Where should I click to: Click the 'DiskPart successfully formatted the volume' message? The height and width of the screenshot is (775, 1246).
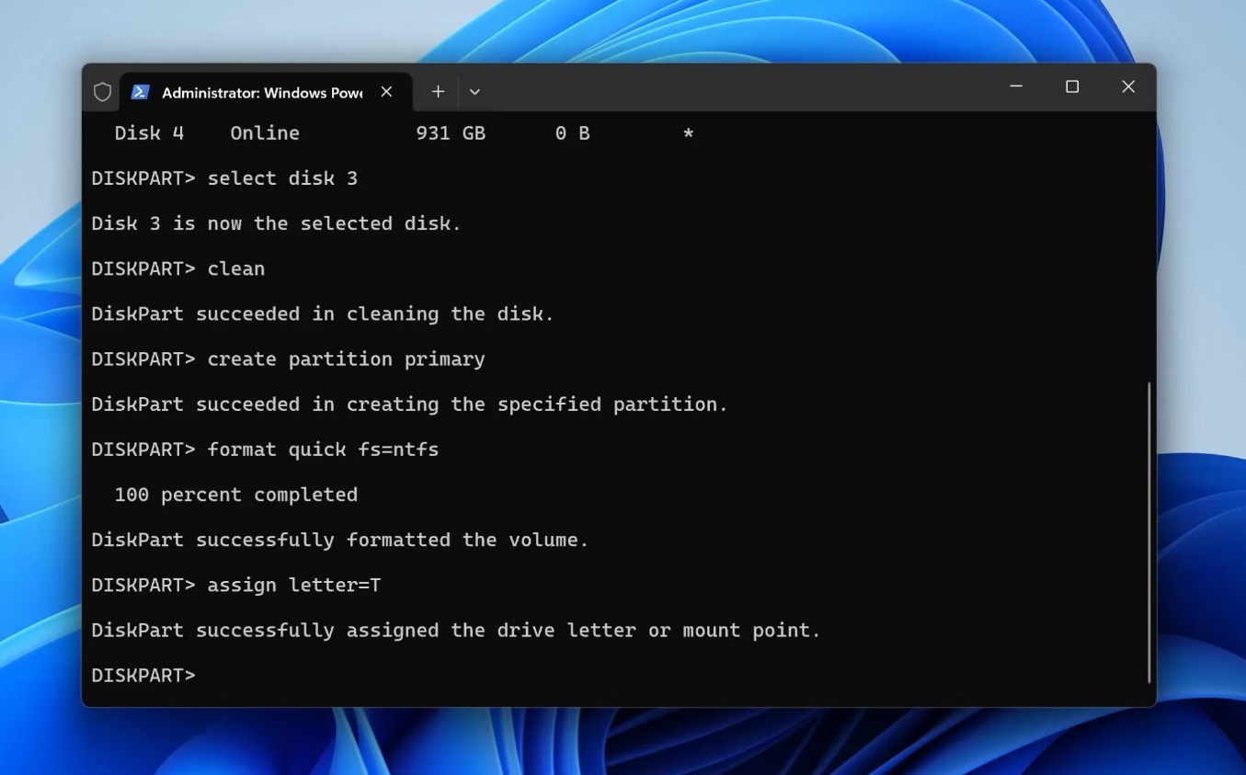(339, 540)
